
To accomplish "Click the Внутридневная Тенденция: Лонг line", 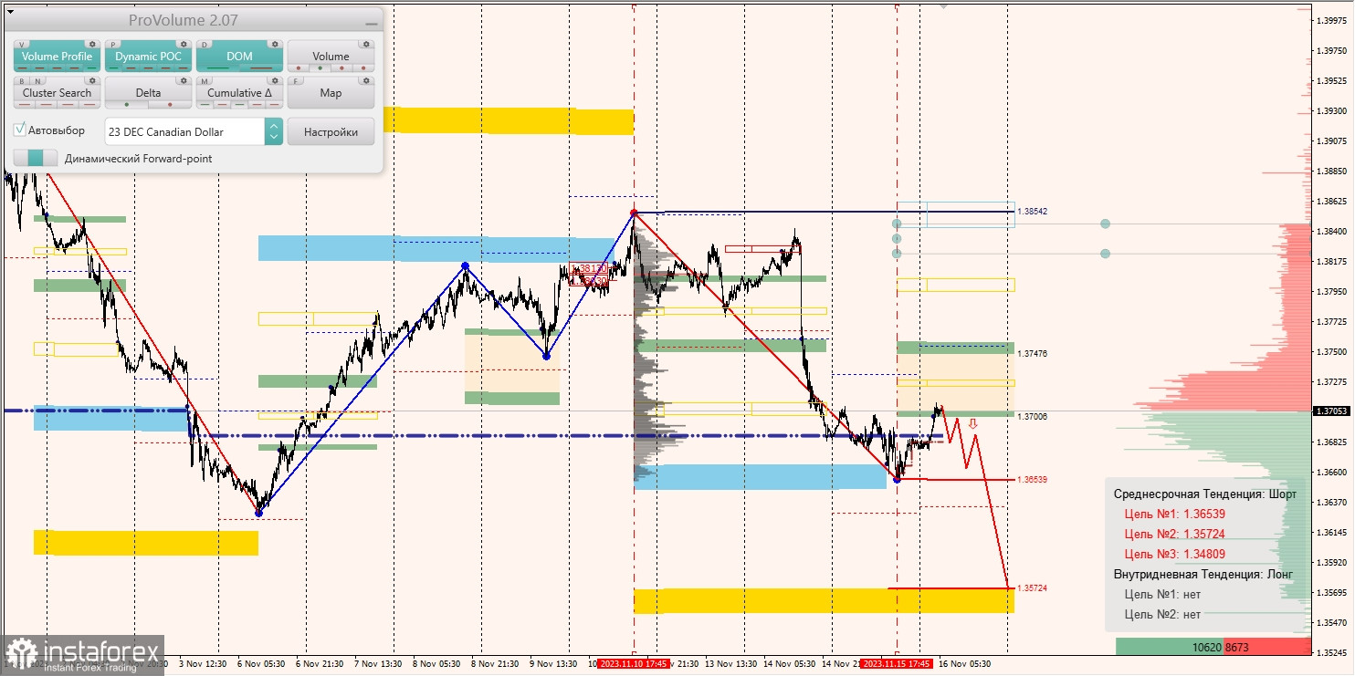I will pyautogui.click(x=1203, y=574).
